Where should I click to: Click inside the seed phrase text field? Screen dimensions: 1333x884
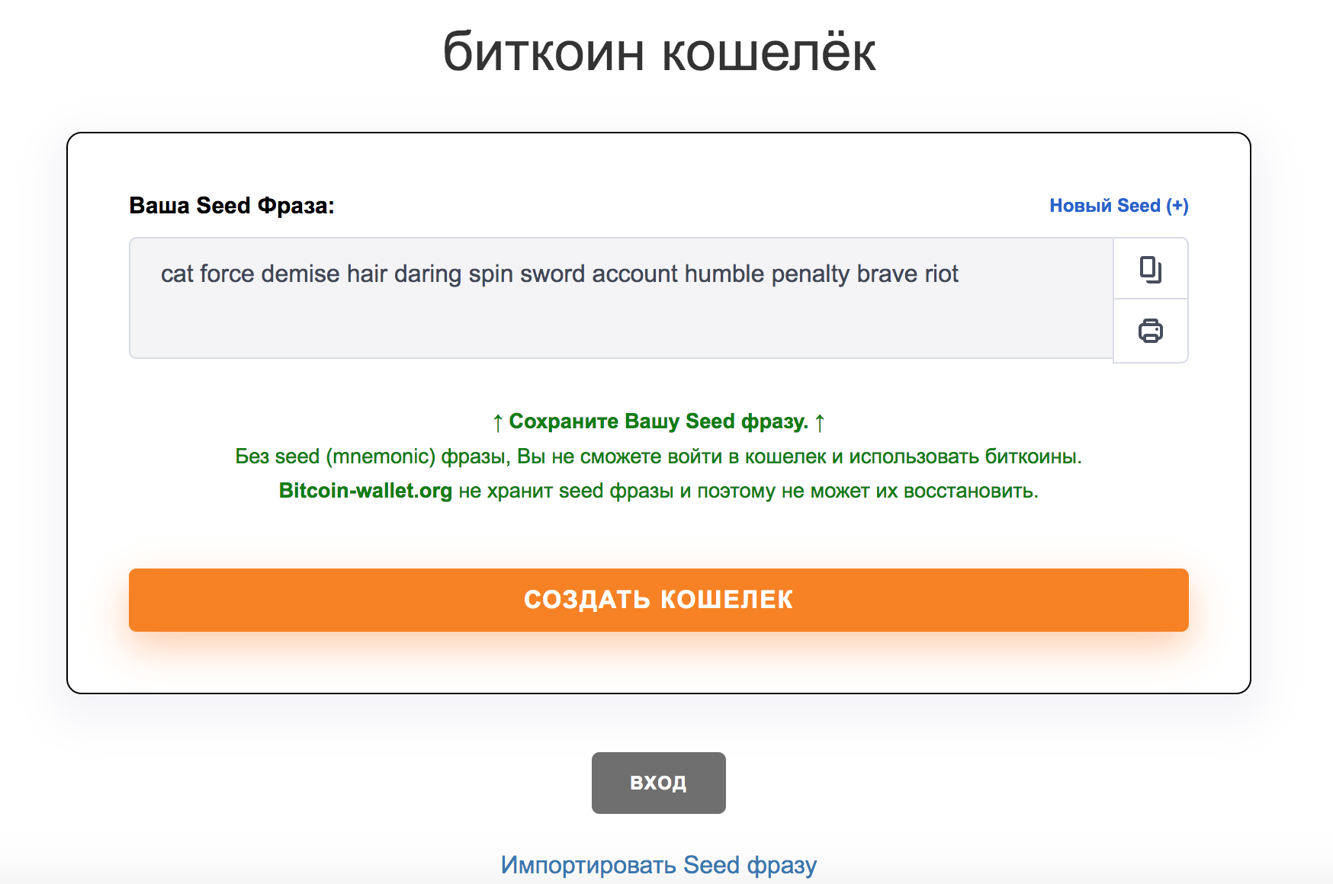622,298
